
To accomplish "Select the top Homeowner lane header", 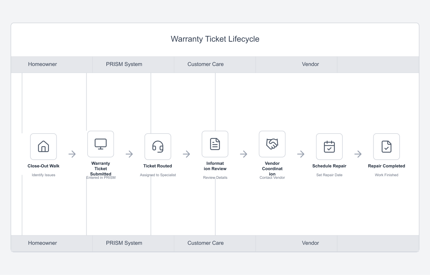I will [x=42, y=64].
